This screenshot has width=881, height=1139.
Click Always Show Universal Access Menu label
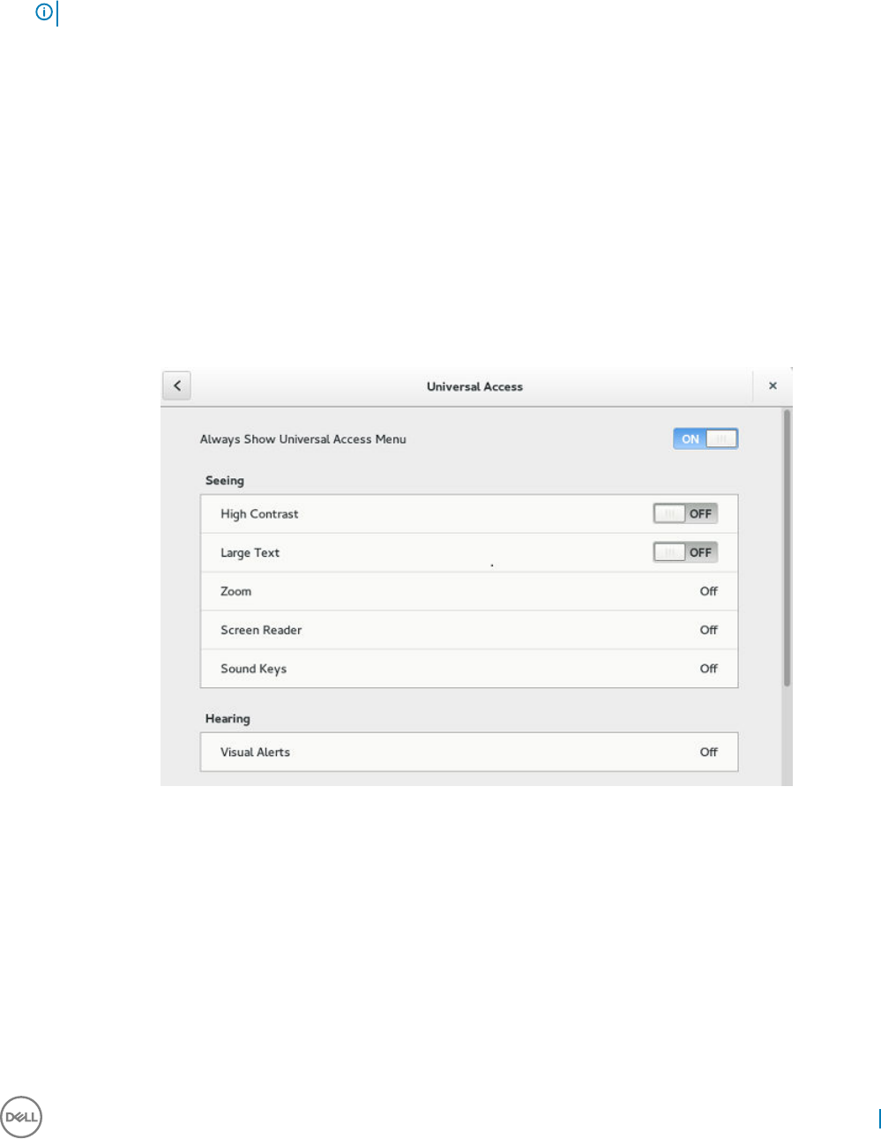click(303, 439)
